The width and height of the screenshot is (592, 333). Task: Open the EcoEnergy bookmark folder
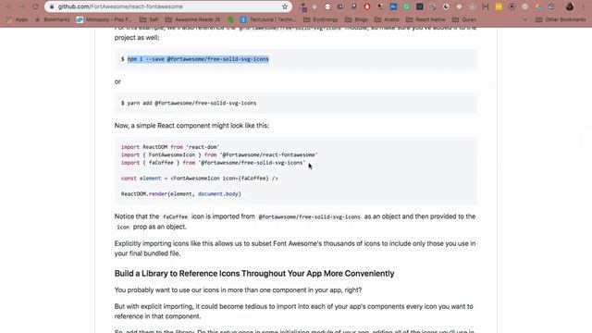coord(321,19)
